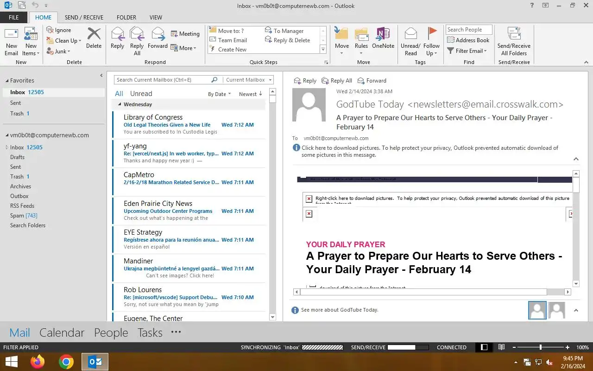
Task: Click the search magnifier icon in mailbox search
Action: point(214,80)
